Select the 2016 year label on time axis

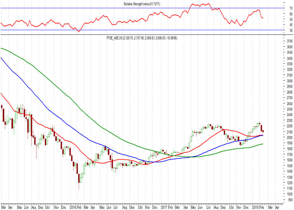click(x=73, y=208)
